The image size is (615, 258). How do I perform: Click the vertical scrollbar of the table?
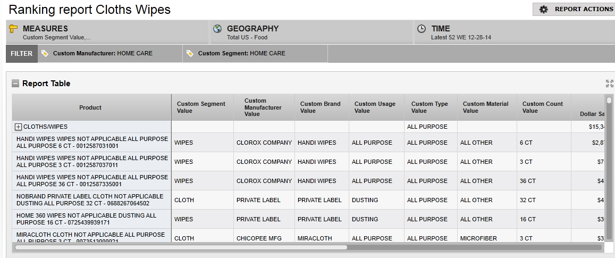click(x=609, y=160)
